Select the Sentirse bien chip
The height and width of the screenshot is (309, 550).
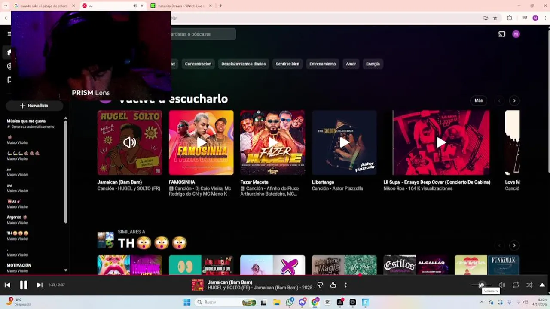(287, 64)
